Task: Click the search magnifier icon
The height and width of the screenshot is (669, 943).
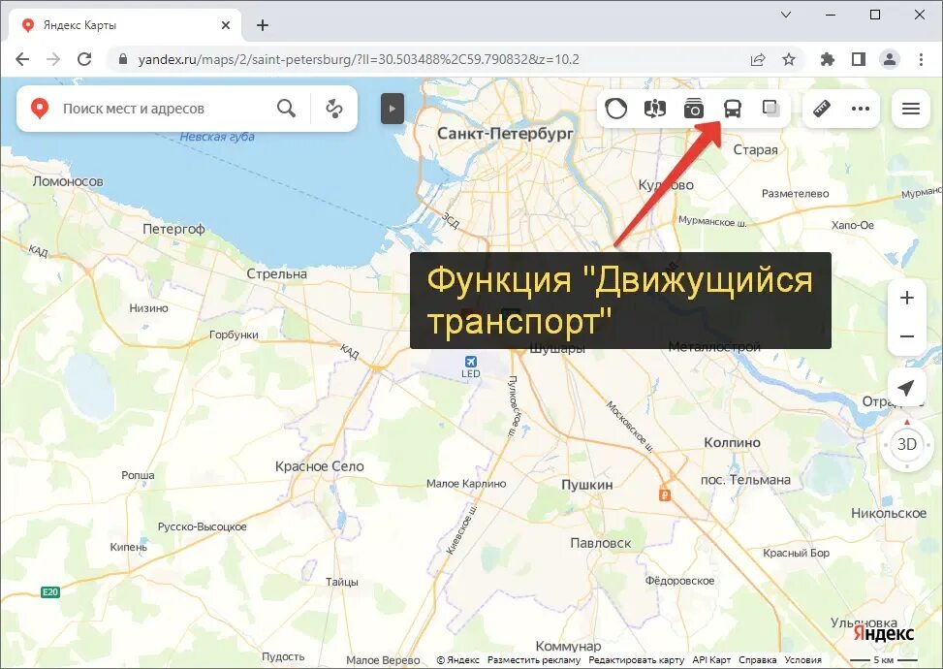Action: (x=286, y=108)
